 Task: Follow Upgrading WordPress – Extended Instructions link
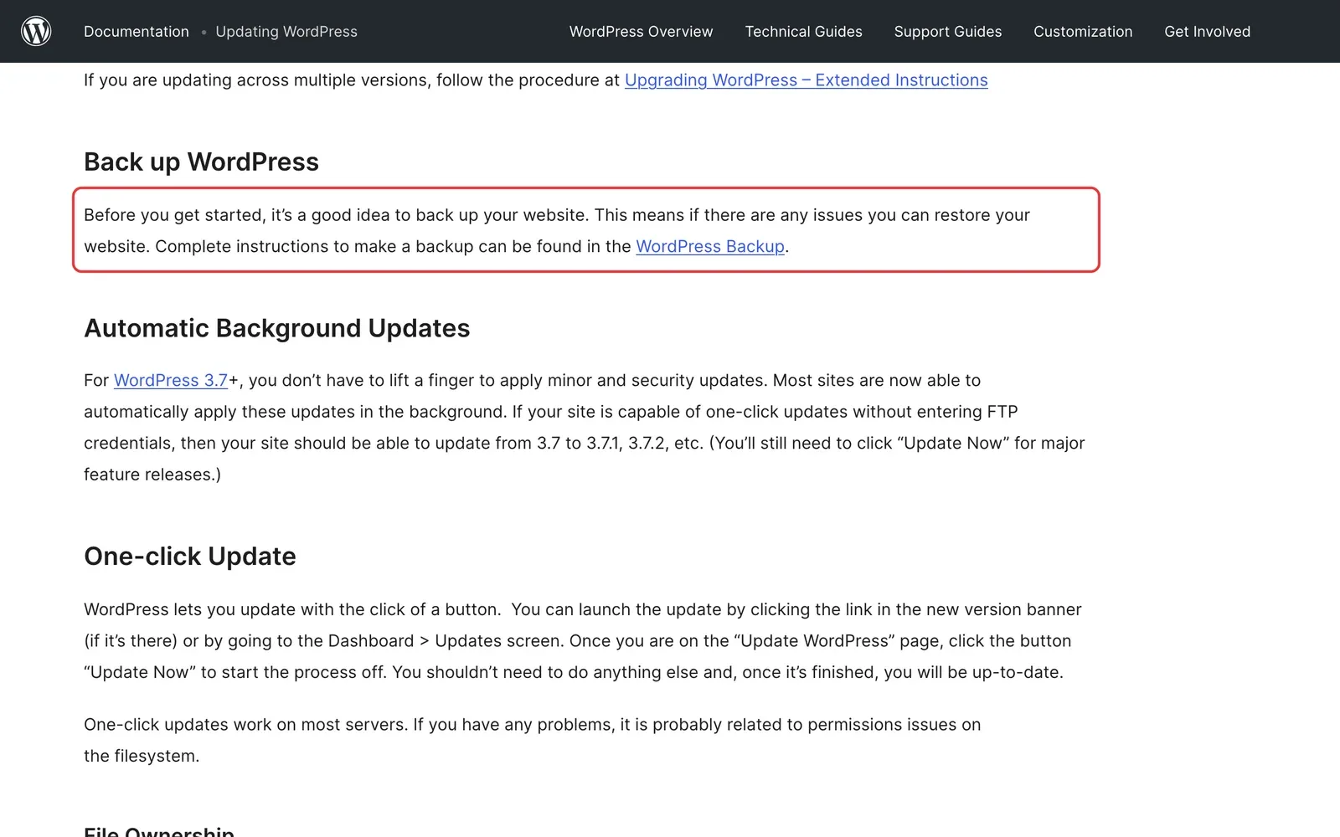[x=806, y=80]
